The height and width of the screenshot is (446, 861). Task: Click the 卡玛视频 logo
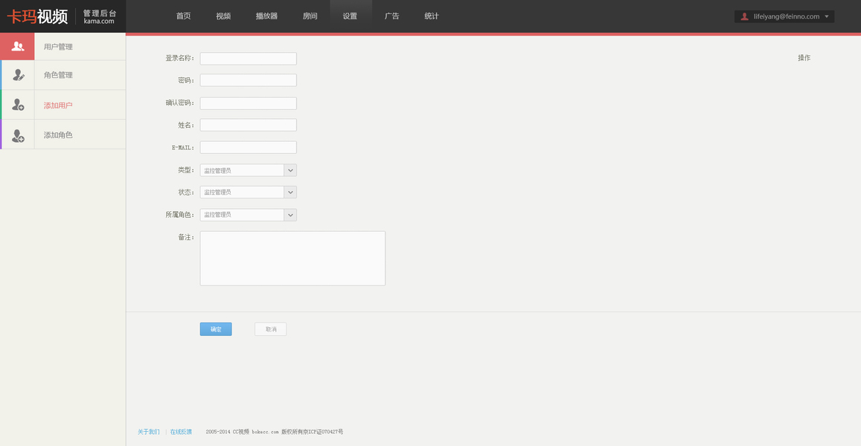pyautogui.click(x=37, y=16)
